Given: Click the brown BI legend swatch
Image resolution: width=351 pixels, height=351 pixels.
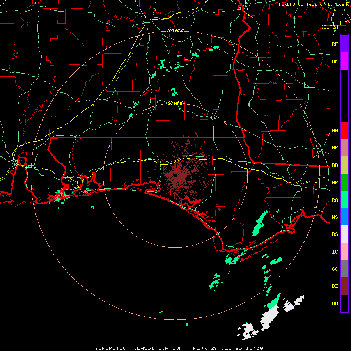Looking at the screenshot, I should [344, 286].
